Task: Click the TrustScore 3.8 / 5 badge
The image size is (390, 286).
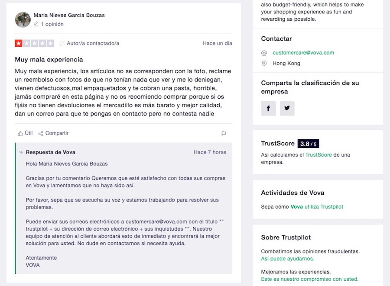Action: click(308, 144)
